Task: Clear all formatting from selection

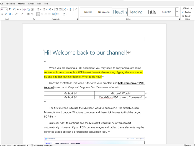Action: [24, 9]
